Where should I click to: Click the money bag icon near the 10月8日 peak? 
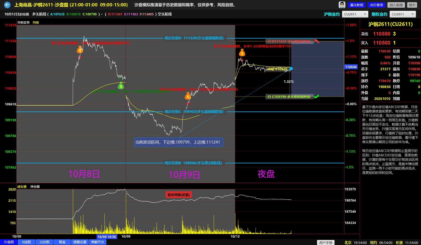tap(80, 50)
